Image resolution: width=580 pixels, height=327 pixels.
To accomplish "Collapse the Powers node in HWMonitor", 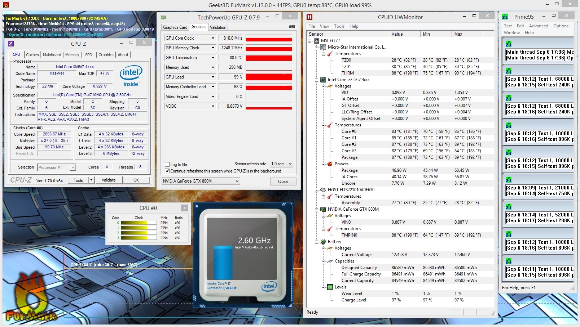I will click(323, 164).
